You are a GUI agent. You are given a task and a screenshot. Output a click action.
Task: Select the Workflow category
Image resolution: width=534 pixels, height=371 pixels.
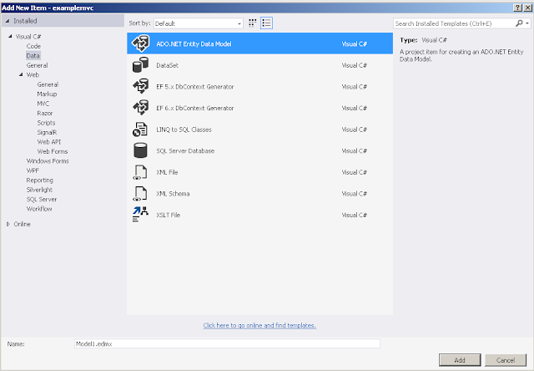pyautogui.click(x=39, y=208)
